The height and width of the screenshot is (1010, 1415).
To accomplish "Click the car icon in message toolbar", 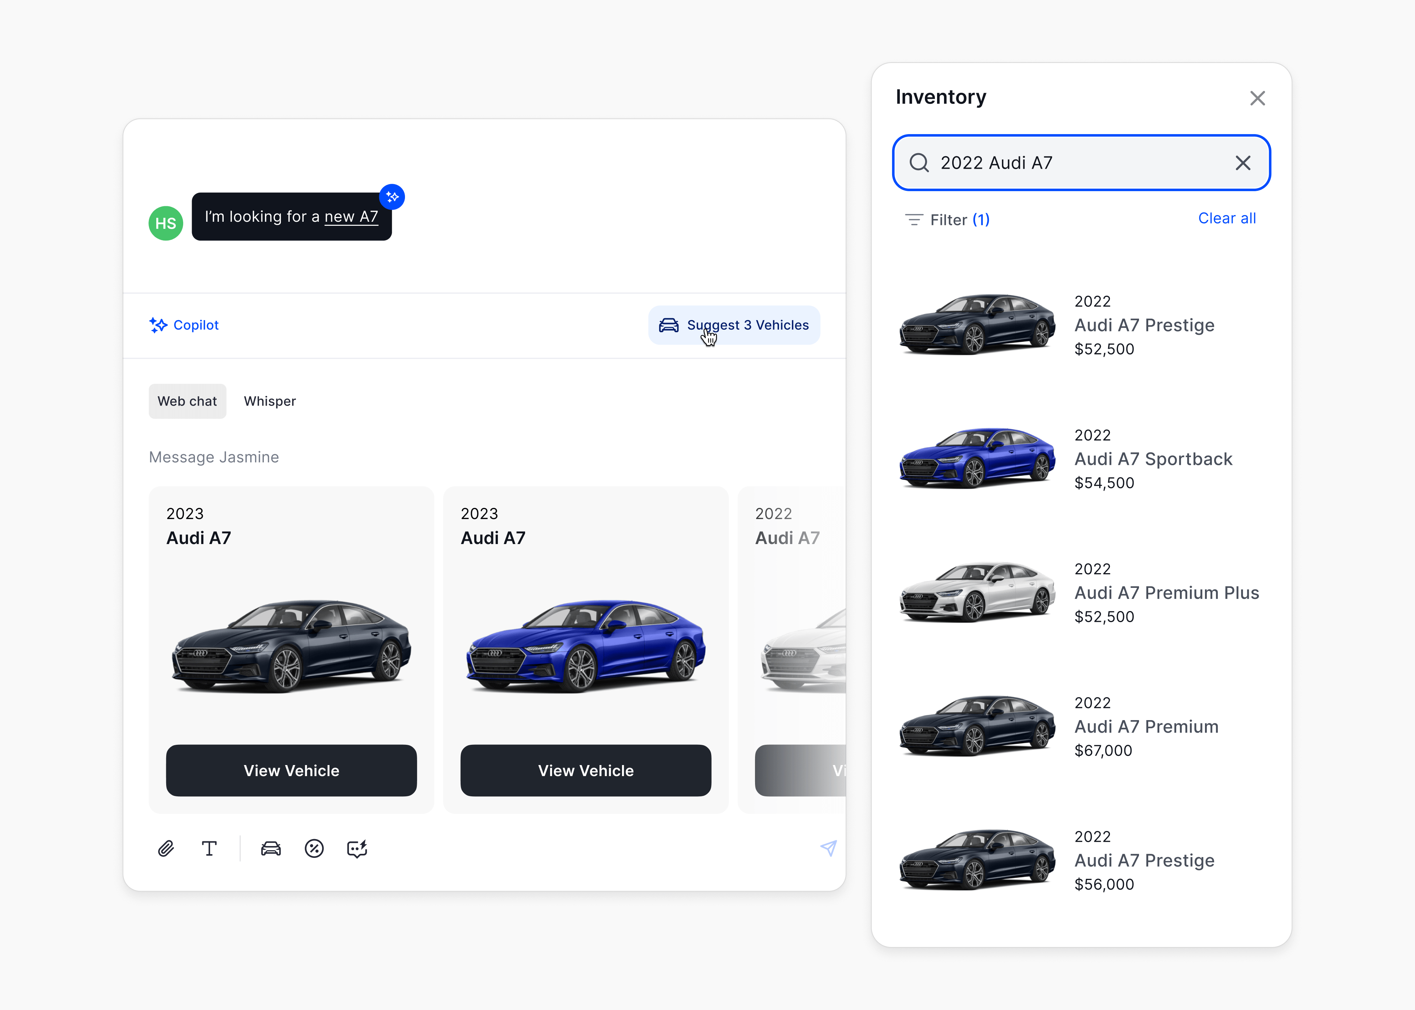I will click(270, 848).
